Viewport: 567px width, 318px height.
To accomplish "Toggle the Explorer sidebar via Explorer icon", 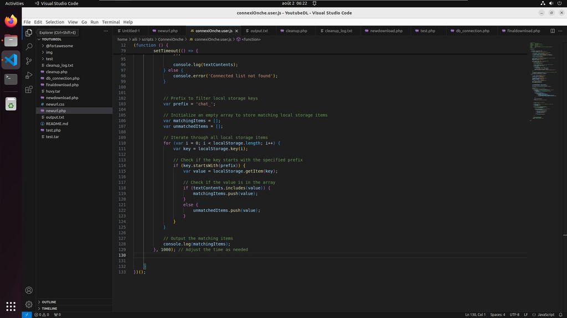I will point(29,33).
